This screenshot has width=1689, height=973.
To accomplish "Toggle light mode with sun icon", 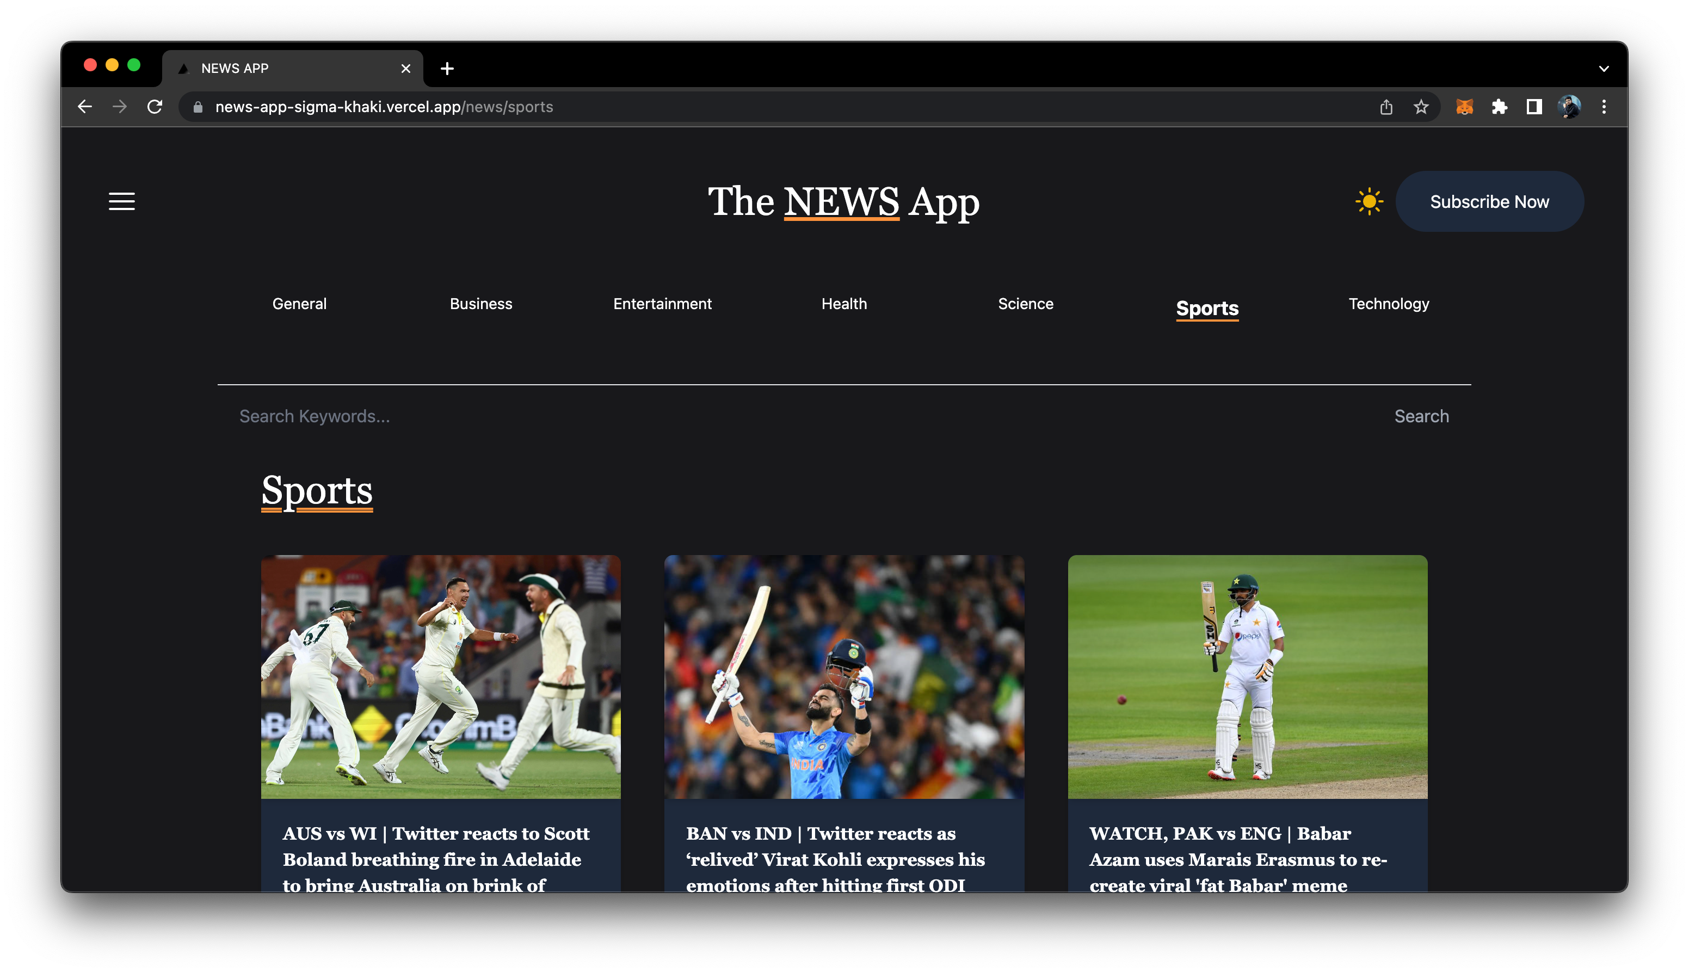I will click(1369, 201).
